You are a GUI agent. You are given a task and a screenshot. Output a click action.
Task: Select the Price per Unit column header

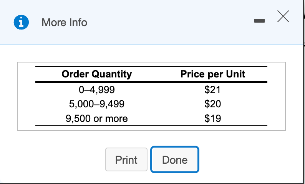pos(212,74)
